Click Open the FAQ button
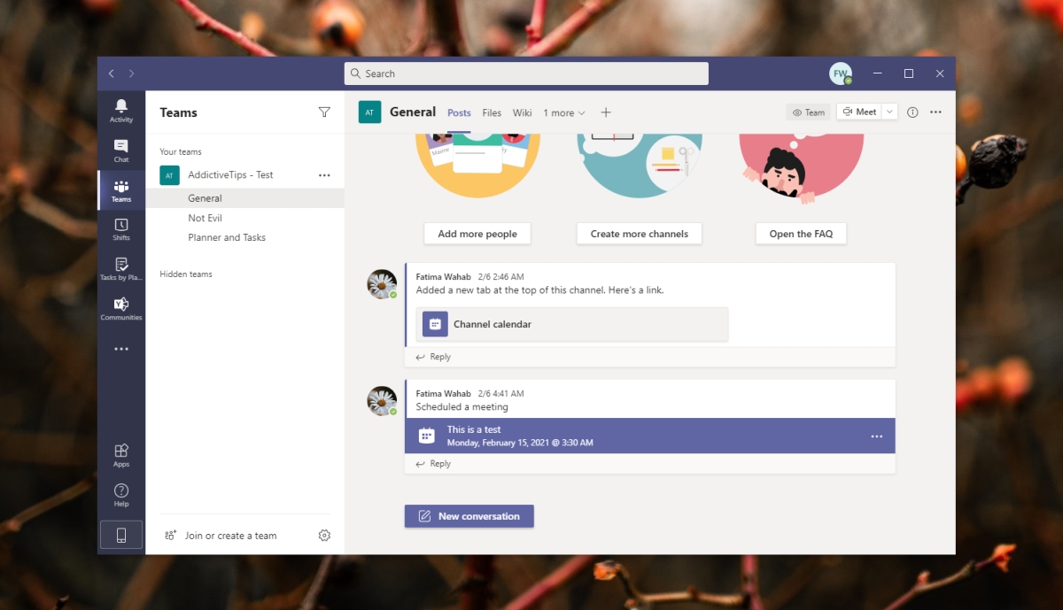1063x610 pixels. [x=801, y=234]
